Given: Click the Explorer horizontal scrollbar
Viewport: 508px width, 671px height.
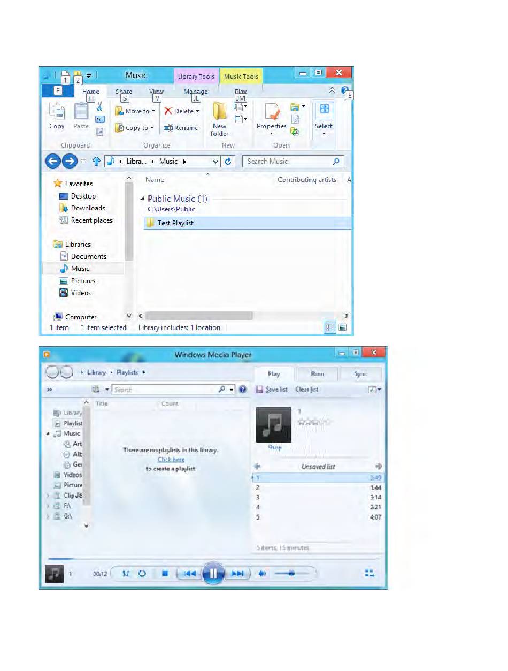Looking at the screenshot, I should coord(199,316).
